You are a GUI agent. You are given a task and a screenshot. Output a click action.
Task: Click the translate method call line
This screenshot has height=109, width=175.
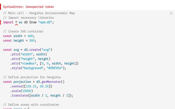[42, 96]
